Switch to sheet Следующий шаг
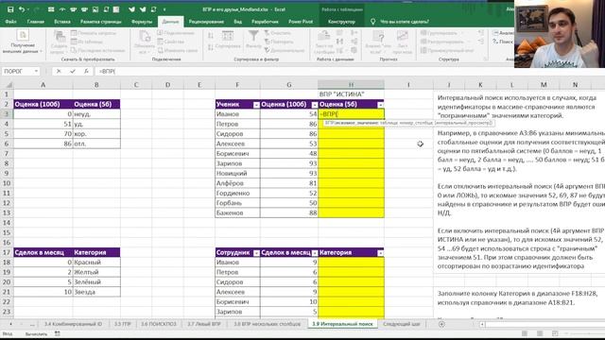Viewport: 605px width, 340px height. click(x=401, y=324)
